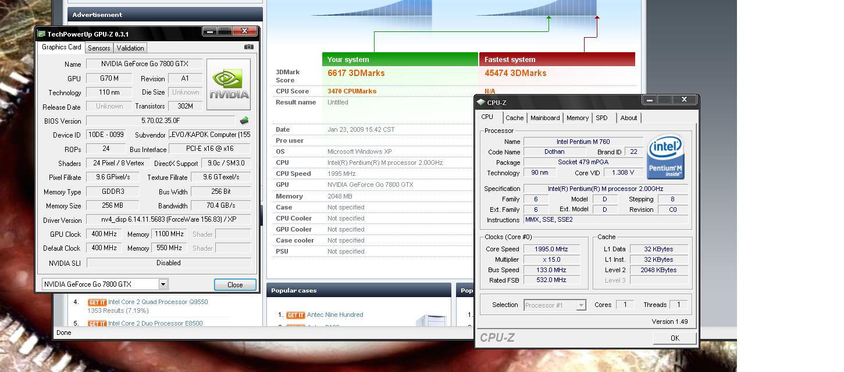
Task: Click the BIOS Version field 5.70.02.35.0F
Action: pos(161,121)
